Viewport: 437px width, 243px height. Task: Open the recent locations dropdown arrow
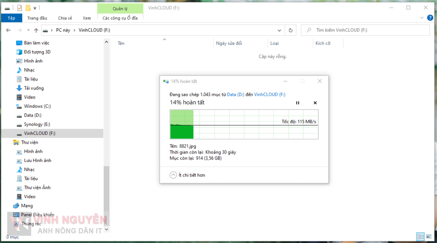point(28,30)
